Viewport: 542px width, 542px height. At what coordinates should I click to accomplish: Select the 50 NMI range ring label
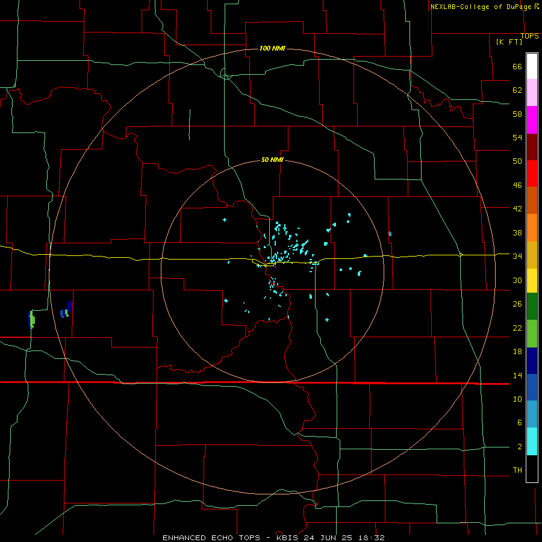272,160
